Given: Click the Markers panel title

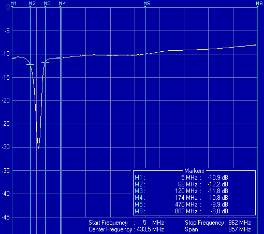Looking at the screenshot, I should pyautogui.click(x=194, y=171).
